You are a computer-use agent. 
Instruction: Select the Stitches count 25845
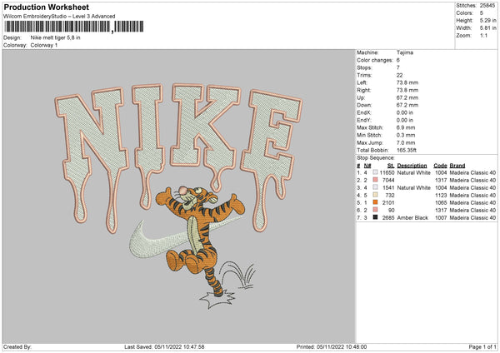(487, 6)
